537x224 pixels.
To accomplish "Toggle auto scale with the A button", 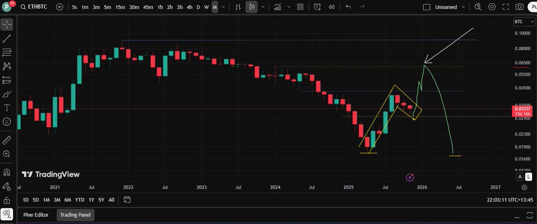I will [520, 177].
